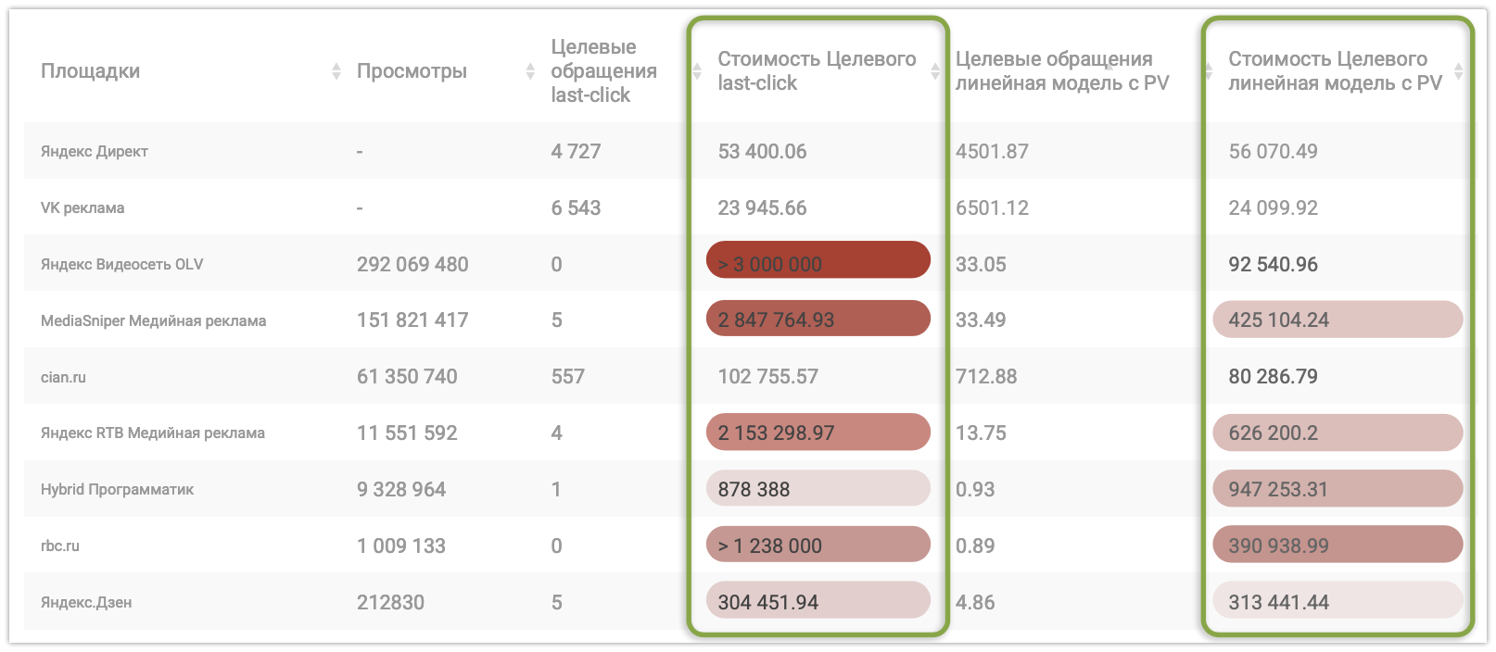Open the Яндекс Видеосеть OLV row
This screenshot has width=1496, height=652.
(x=121, y=265)
